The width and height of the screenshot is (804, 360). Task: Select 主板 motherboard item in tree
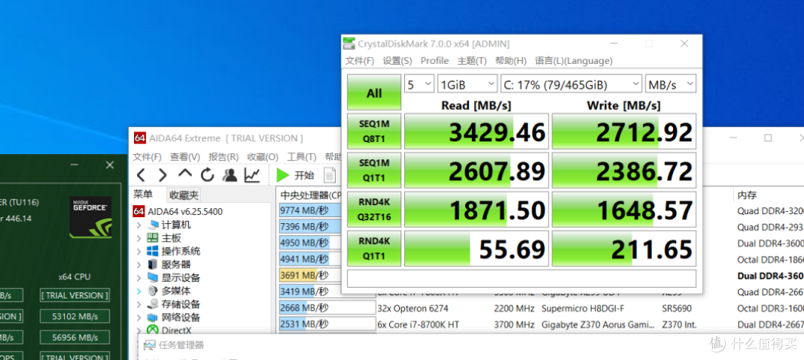pos(164,238)
